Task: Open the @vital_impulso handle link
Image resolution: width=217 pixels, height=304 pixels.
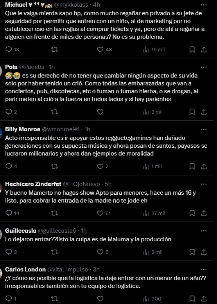Action: 68,270
